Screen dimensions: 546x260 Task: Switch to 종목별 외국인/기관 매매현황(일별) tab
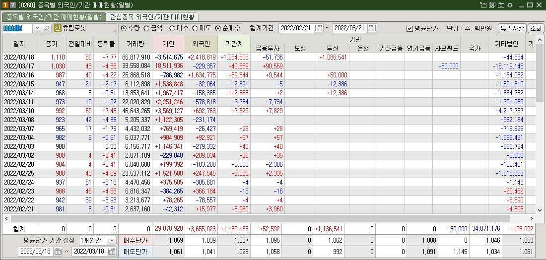pyautogui.click(x=54, y=16)
